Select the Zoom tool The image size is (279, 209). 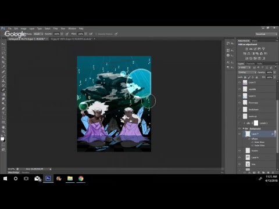[3, 132]
